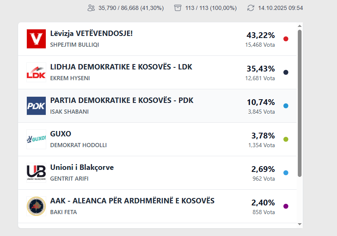This screenshot has height=236, width=337.
Task: Click the red dot beside Vetëvendosje
Action: [286, 39]
